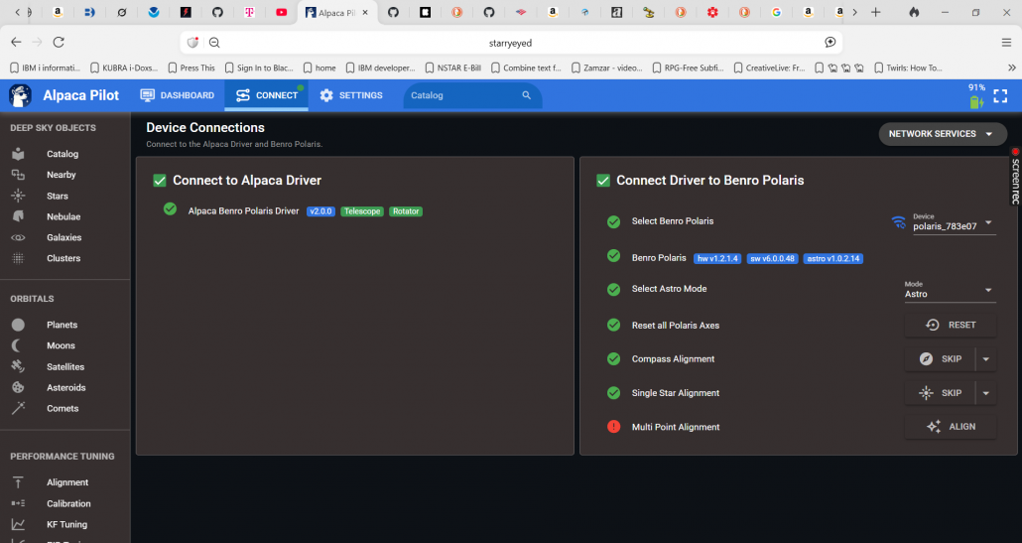Click the Alpaca Pilot logo icon

click(21, 95)
